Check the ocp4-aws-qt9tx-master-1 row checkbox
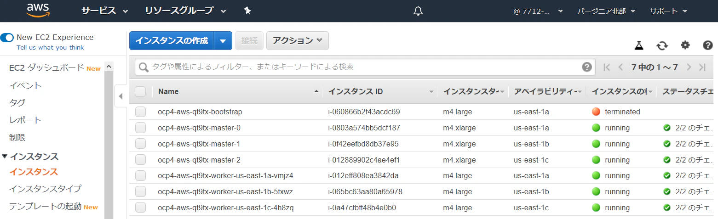Screen dimensions: 718x219 pos(140,144)
